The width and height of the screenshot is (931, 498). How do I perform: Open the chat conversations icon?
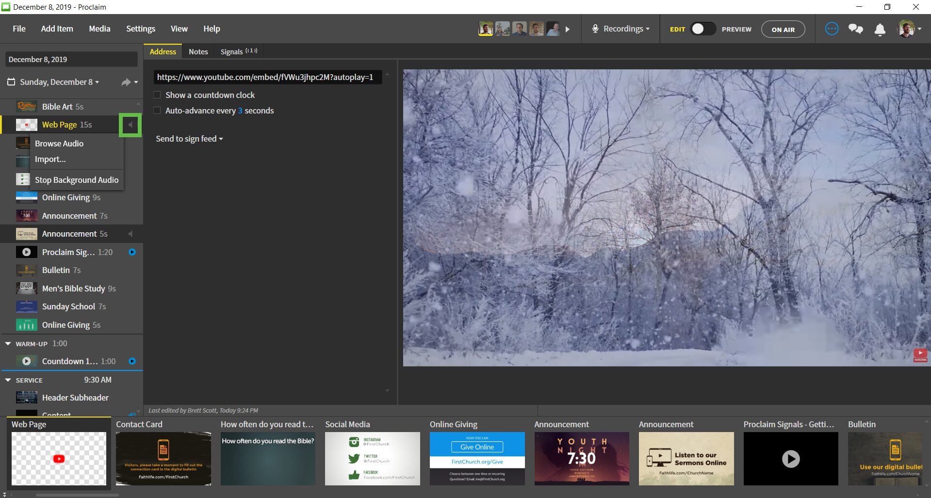coord(855,29)
